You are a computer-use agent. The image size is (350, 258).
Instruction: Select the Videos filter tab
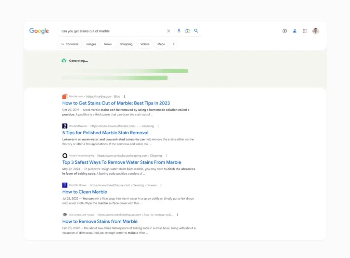coord(145,44)
